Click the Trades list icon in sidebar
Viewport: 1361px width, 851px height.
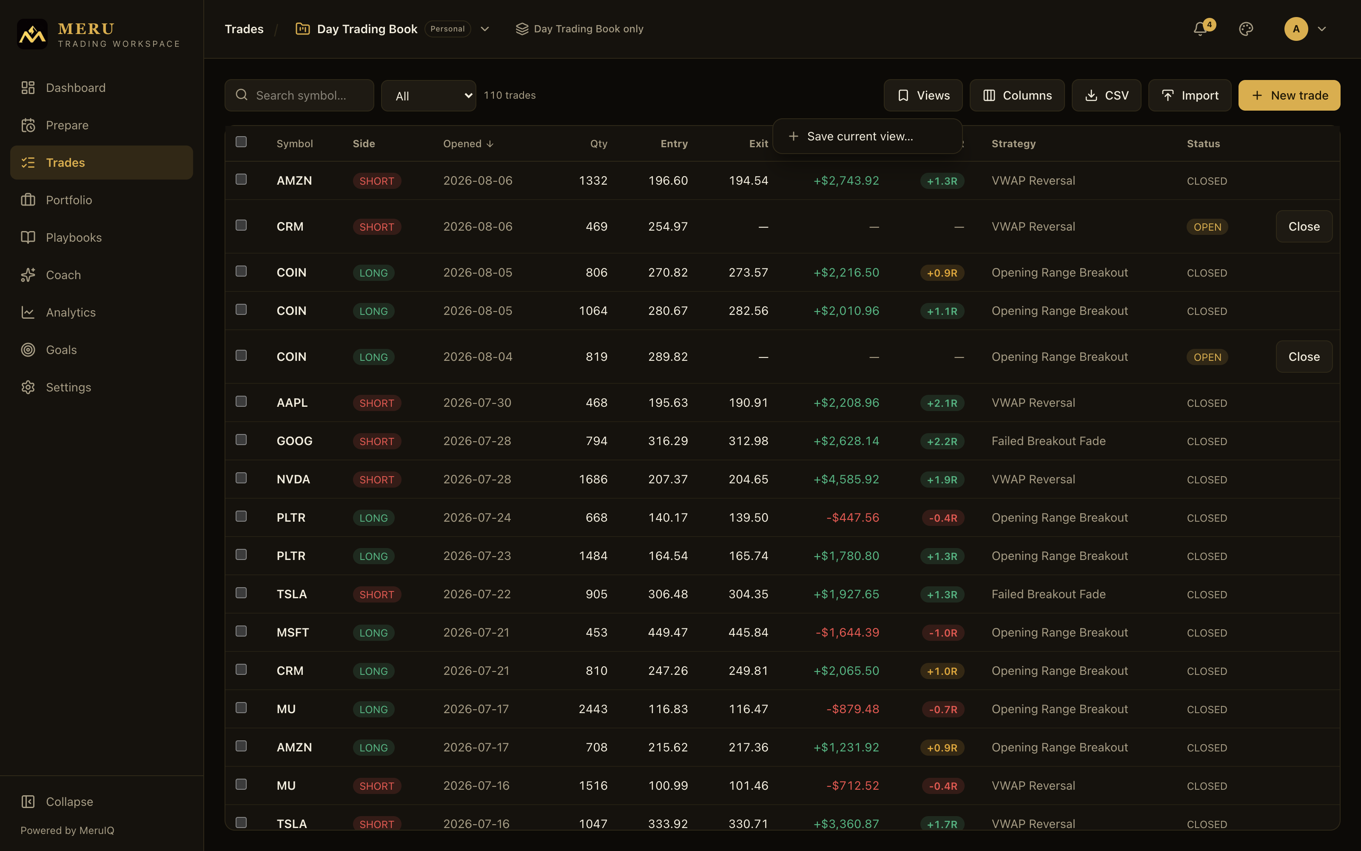[x=28, y=163]
